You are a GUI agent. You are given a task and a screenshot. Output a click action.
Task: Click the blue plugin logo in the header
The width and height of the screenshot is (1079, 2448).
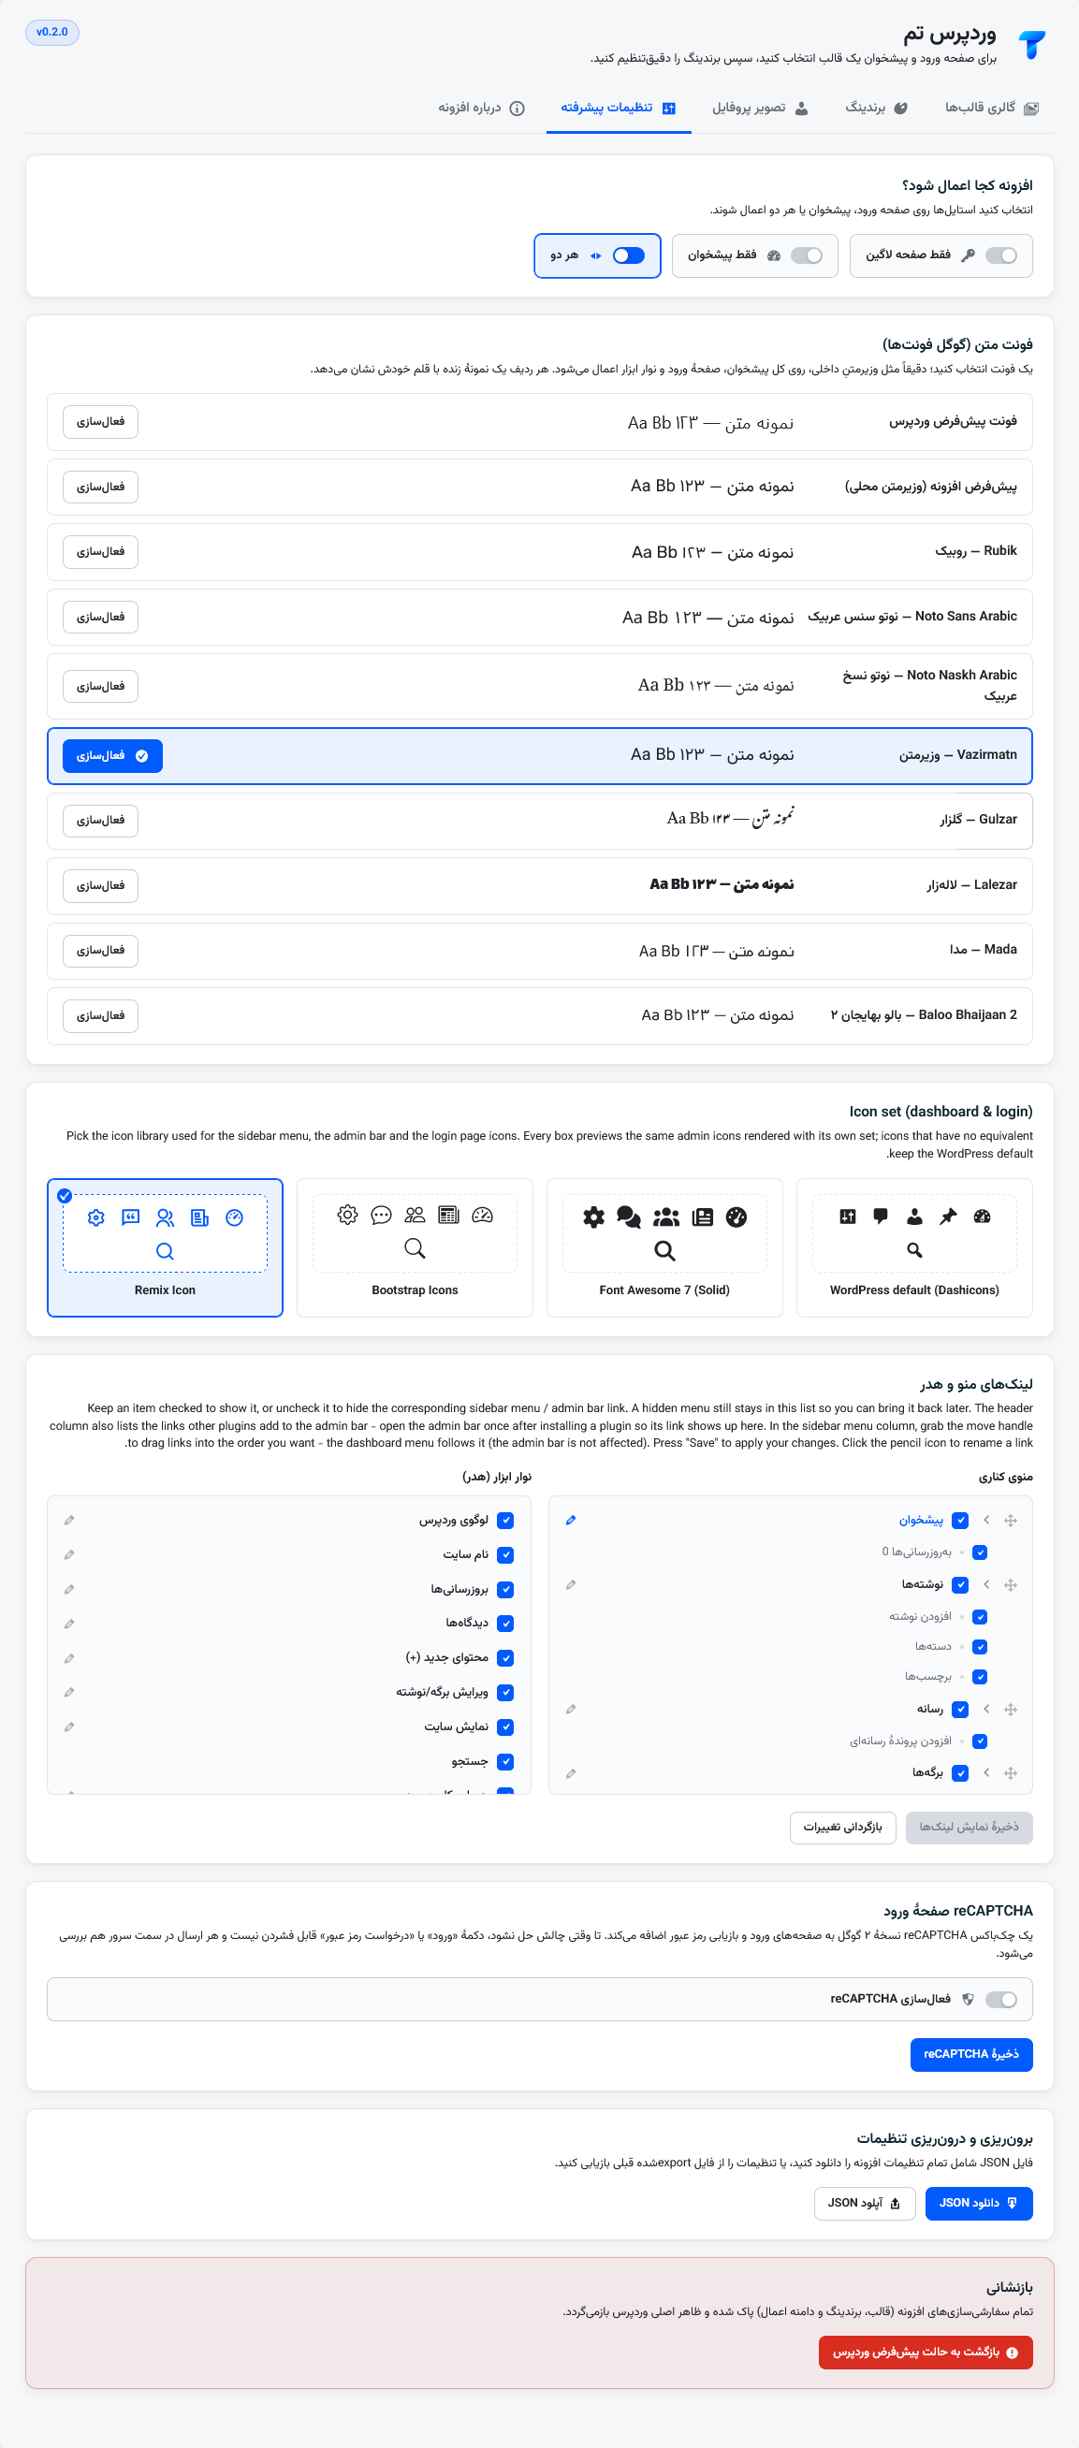point(1032,44)
